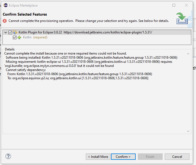Click the 'Software being installed: Kotlin' line

click(x=92, y=58)
